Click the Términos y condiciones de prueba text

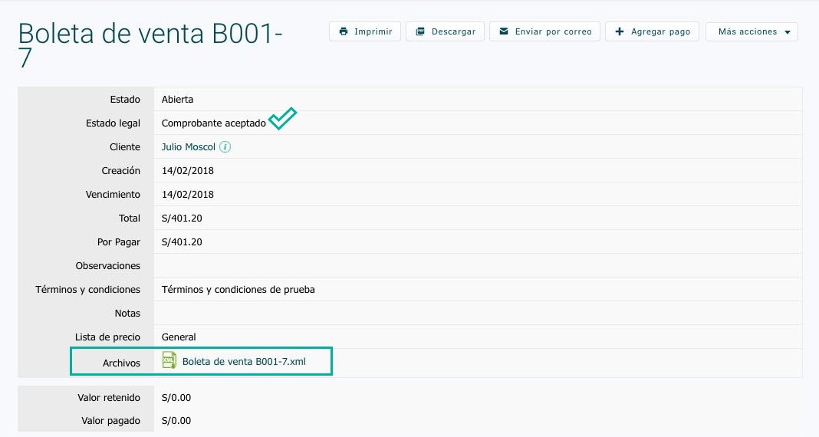[238, 289]
